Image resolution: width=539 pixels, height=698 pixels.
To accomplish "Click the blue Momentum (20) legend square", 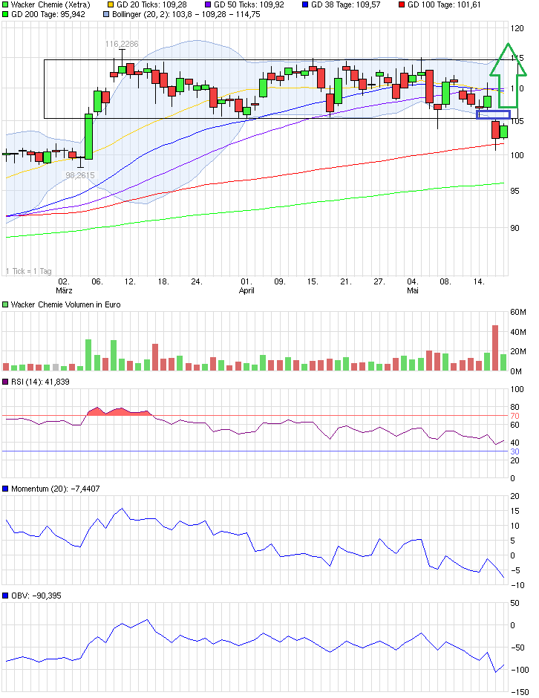I will [x=6, y=489].
